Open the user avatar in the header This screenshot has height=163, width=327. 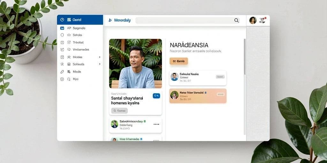coord(253,20)
